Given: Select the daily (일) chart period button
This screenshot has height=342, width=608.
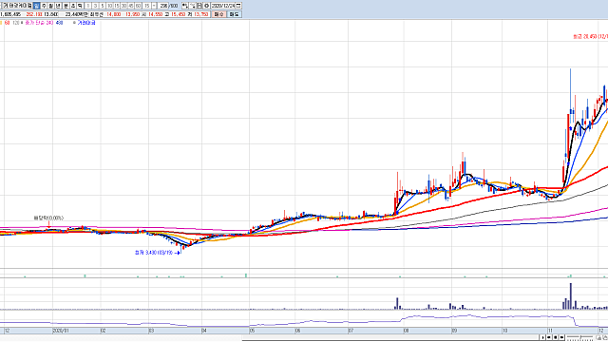Looking at the screenshot, I should tap(36, 6).
